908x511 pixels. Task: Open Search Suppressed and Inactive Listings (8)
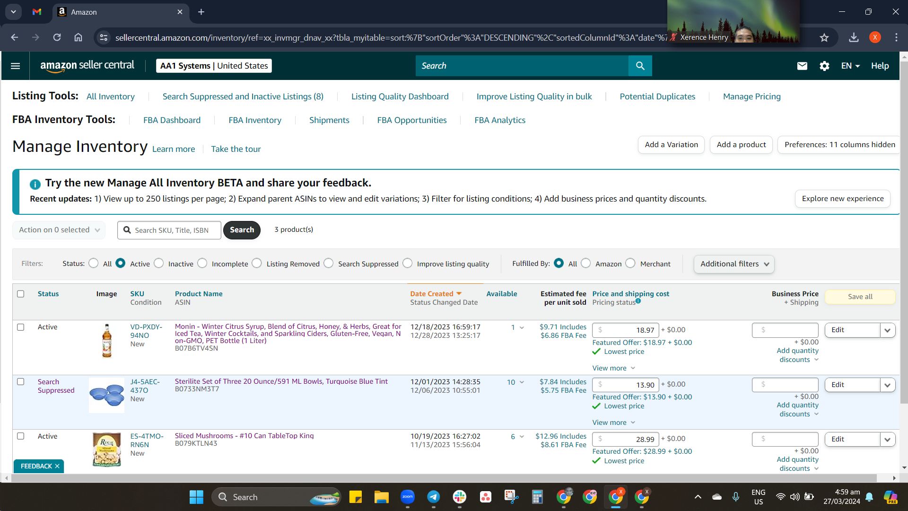(x=243, y=97)
